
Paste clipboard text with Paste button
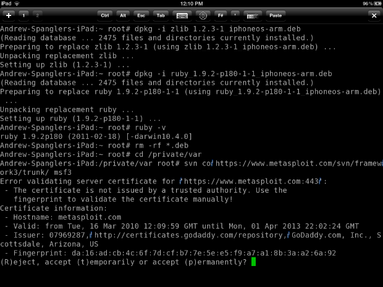pos(276,15)
